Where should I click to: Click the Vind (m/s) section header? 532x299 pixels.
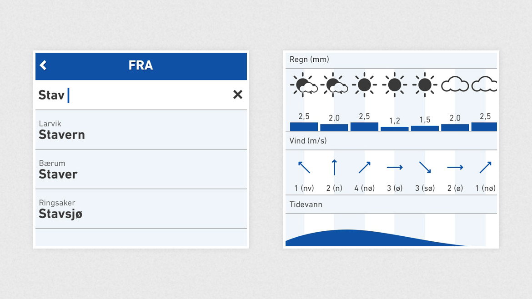click(x=391, y=141)
